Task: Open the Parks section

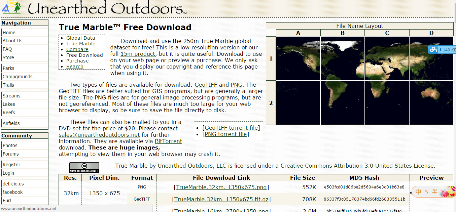Action: click(x=8, y=68)
